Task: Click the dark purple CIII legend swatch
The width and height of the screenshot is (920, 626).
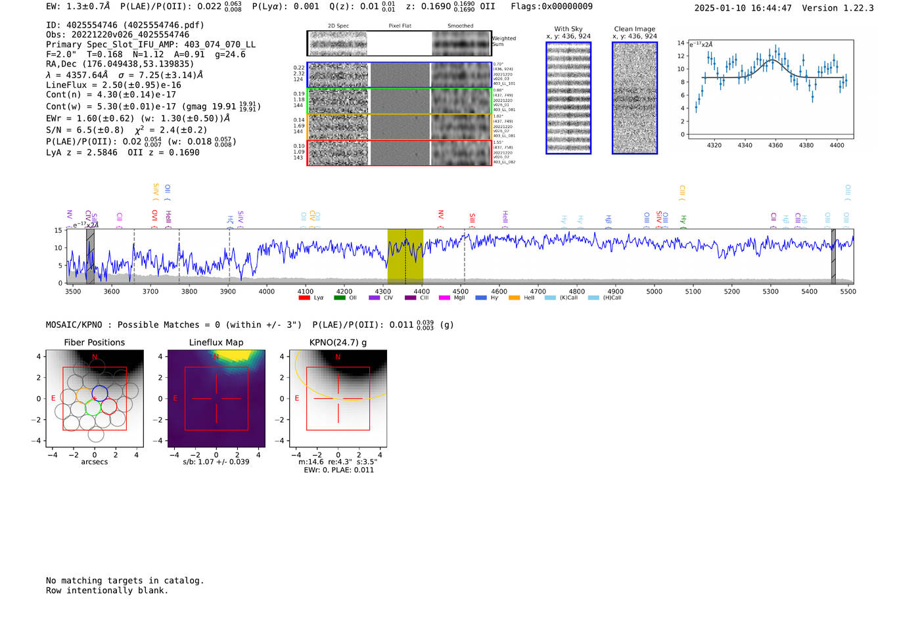Action: click(x=410, y=298)
